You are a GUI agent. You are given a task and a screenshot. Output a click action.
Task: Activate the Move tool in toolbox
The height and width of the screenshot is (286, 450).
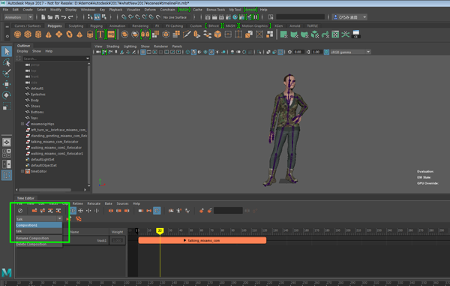(7, 84)
